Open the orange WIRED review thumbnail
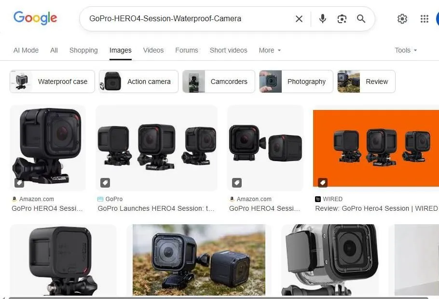439x299 pixels. click(376, 148)
